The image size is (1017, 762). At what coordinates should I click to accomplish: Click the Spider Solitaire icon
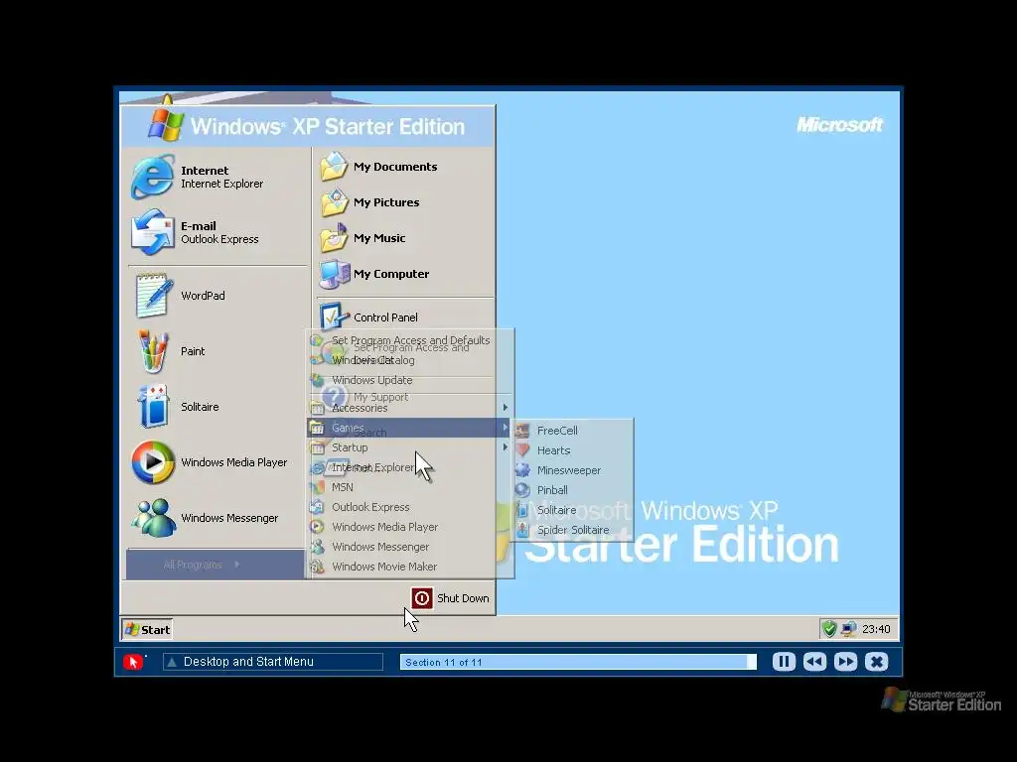[522, 530]
